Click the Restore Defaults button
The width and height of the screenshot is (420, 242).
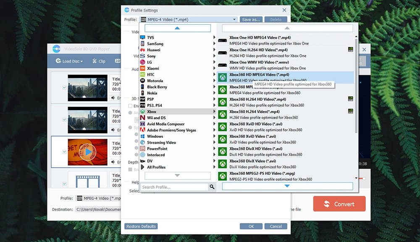click(141, 226)
